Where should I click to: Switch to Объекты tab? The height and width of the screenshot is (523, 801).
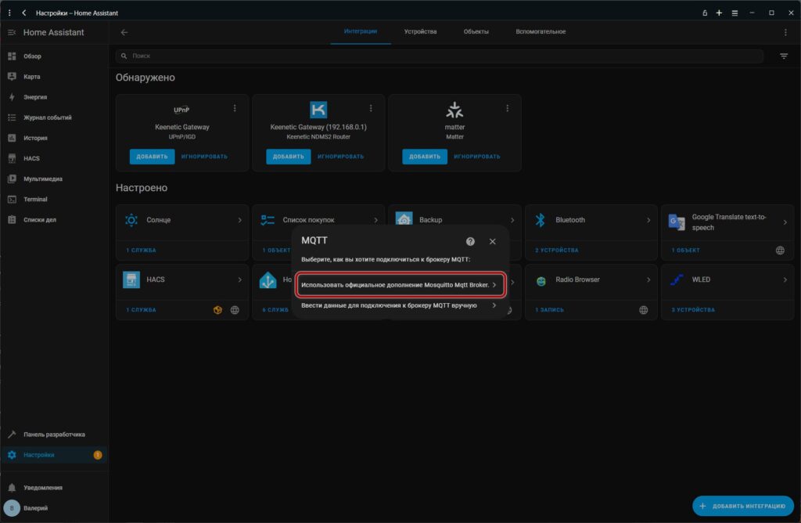click(476, 32)
